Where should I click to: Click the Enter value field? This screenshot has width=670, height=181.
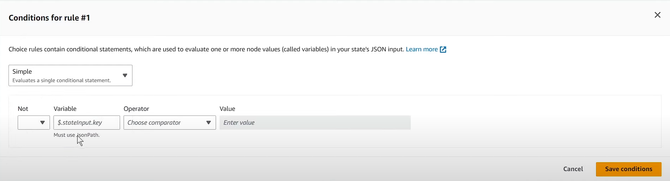pyautogui.click(x=315, y=123)
